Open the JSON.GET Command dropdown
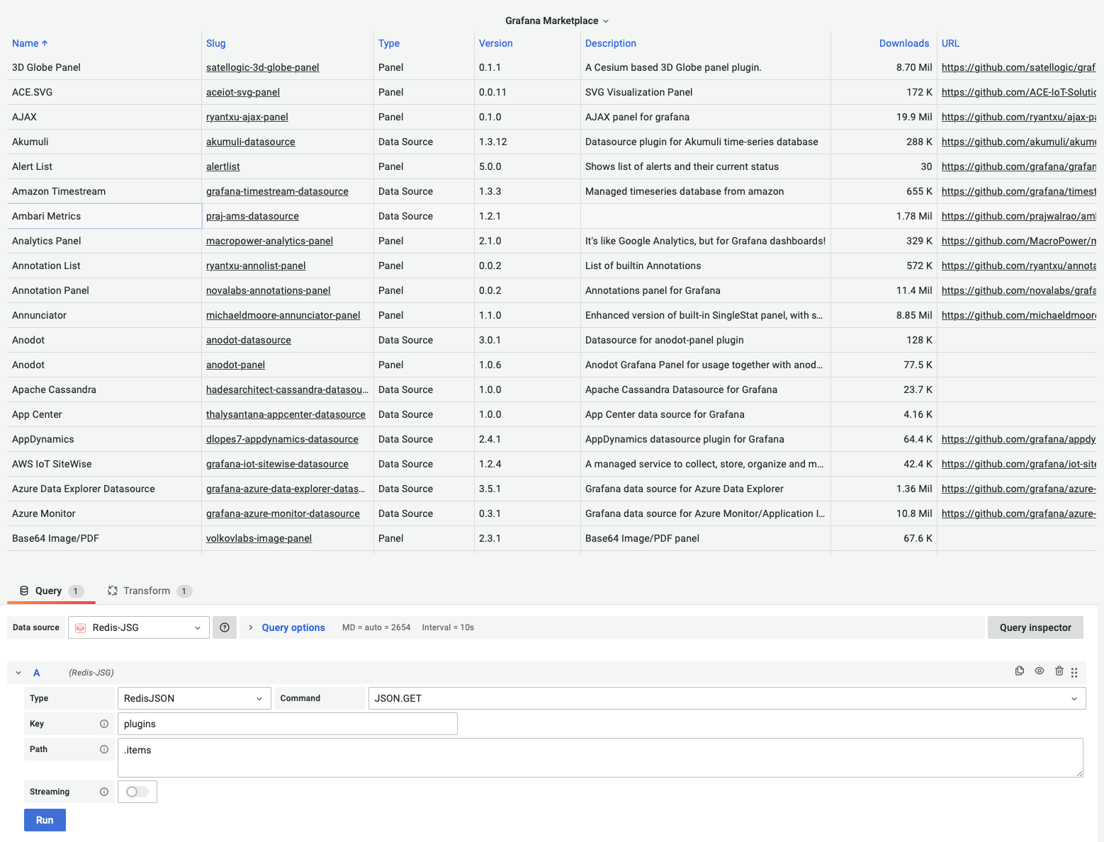Screen dimensions: 1104x842 (x=726, y=698)
